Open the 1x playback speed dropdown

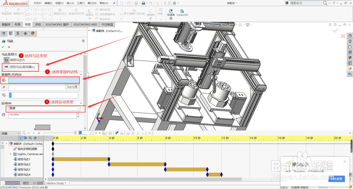click(x=86, y=133)
